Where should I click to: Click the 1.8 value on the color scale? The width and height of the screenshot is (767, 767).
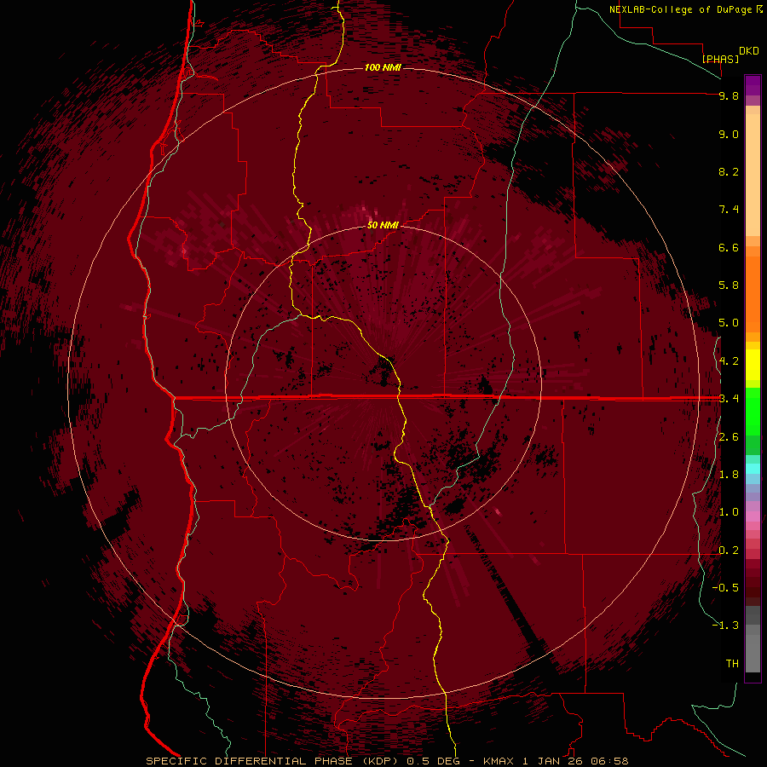pyautogui.click(x=729, y=475)
